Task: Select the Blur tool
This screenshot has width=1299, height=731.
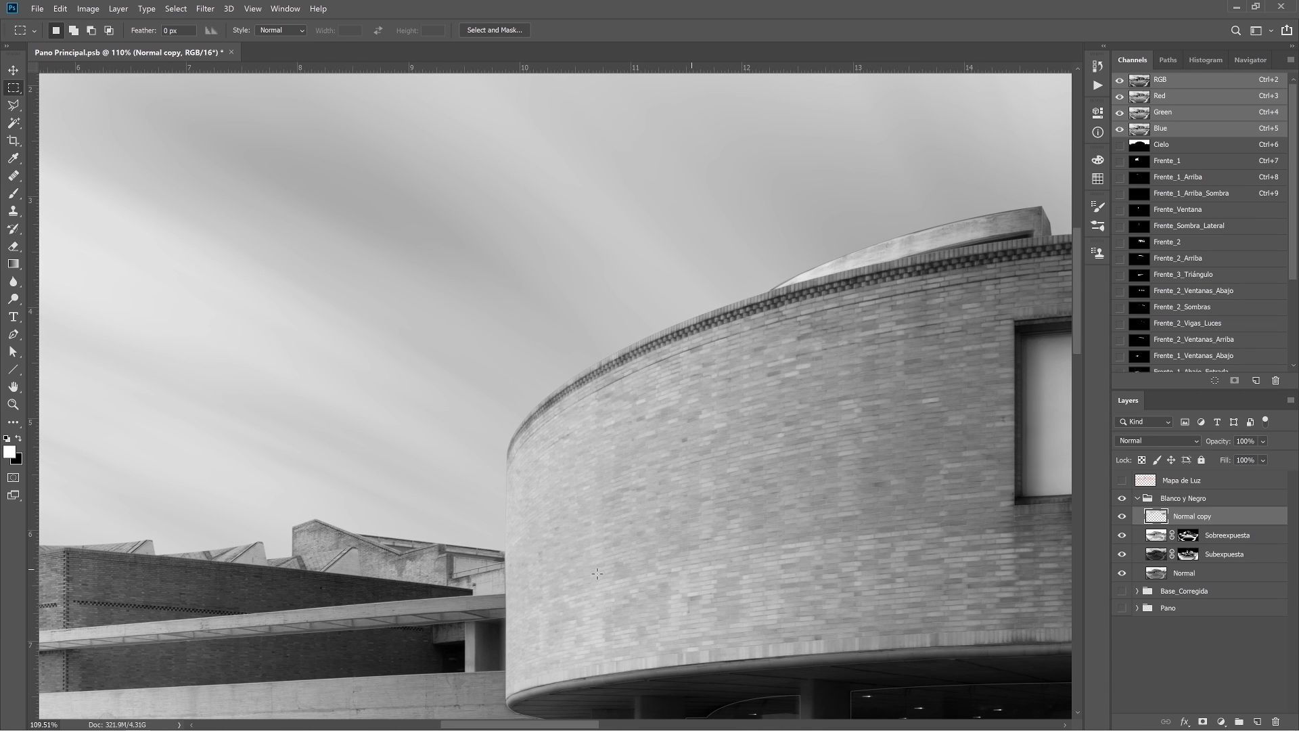Action: 14,282
